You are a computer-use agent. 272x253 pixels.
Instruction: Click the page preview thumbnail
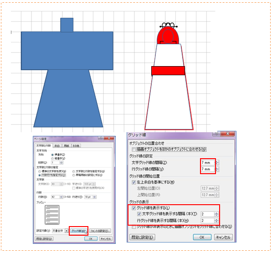tap(52, 215)
